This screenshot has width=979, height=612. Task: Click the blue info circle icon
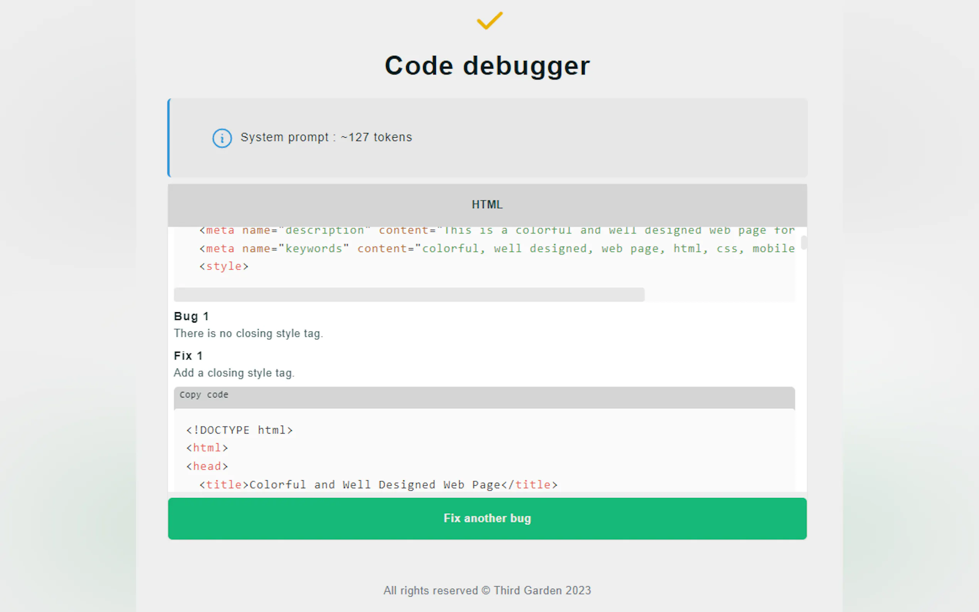(x=222, y=138)
